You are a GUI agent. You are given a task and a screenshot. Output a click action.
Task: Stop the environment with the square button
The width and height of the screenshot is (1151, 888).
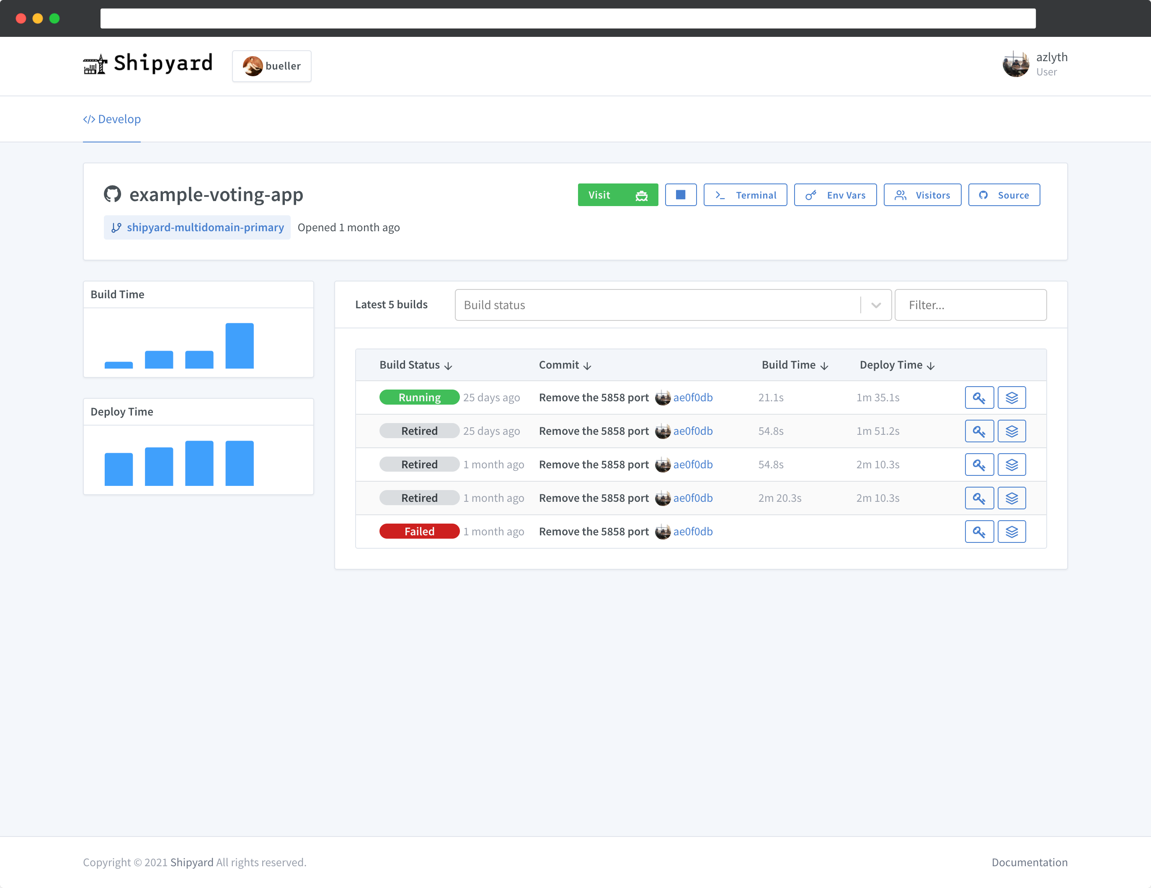click(x=680, y=195)
